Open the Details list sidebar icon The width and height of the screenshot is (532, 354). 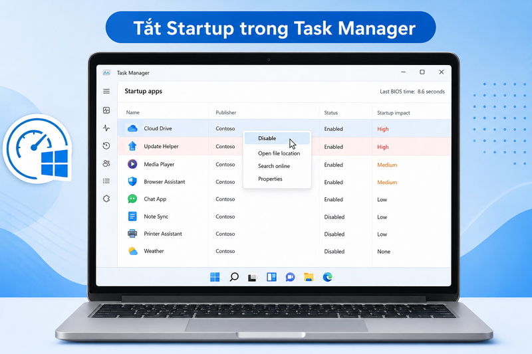(106, 181)
